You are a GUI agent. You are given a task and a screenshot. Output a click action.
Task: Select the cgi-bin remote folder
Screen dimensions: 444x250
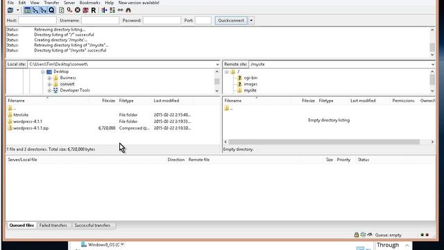tap(250, 78)
